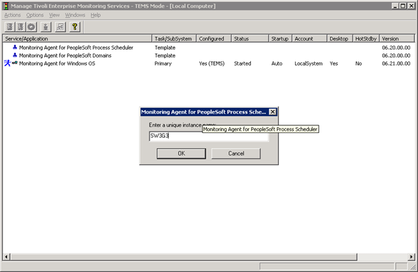Open the Help menu

pos(95,15)
